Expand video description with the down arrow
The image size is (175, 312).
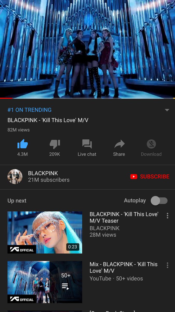click(167, 110)
